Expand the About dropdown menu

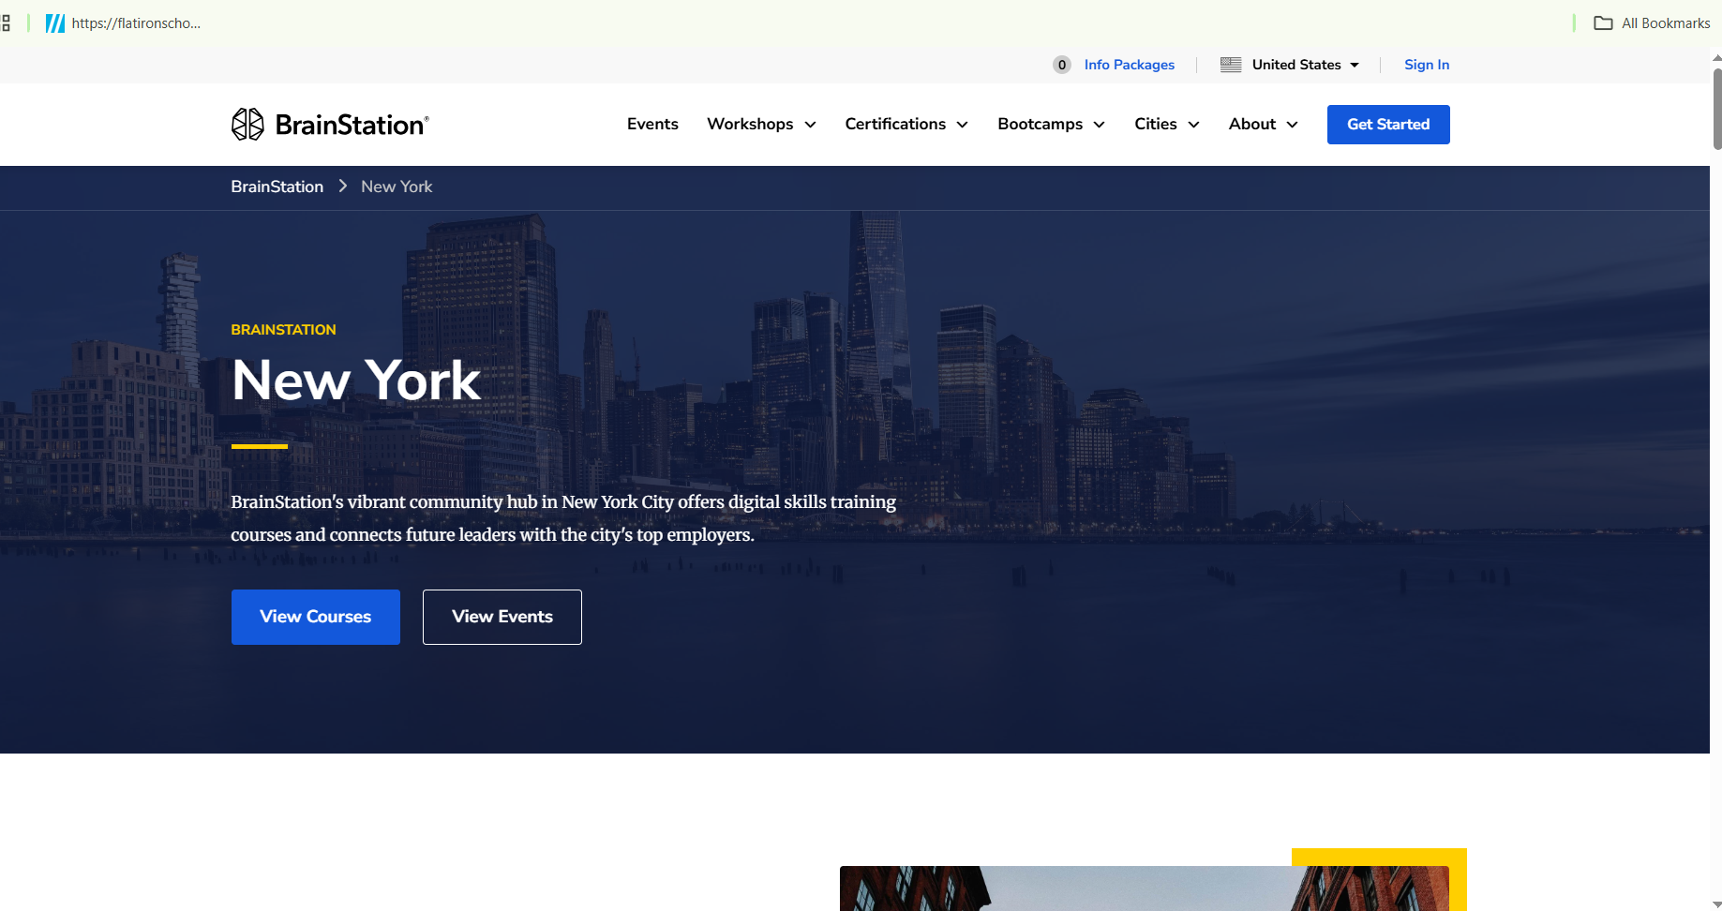(1263, 125)
